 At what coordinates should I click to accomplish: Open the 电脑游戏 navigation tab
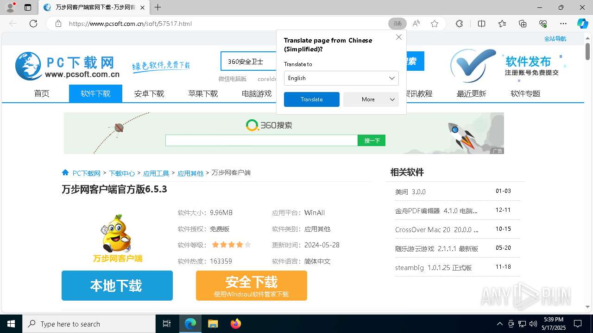tap(257, 93)
